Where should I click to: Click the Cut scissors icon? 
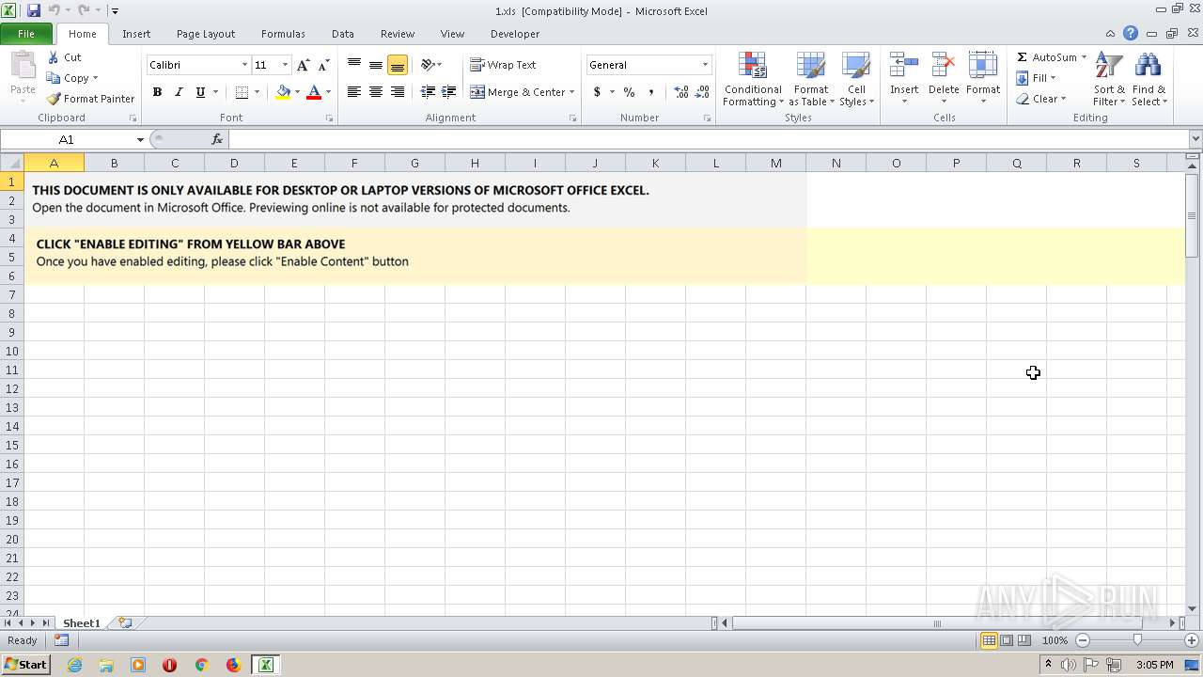(x=54, y=57)
